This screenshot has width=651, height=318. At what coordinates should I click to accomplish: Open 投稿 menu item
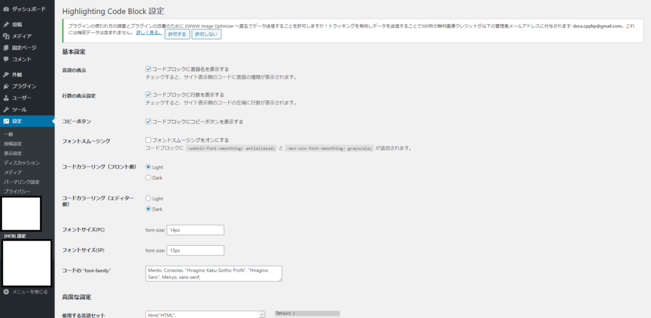pos(27,25)
